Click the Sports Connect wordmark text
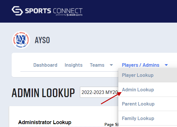177x127 pixels. tap(53, 10)
